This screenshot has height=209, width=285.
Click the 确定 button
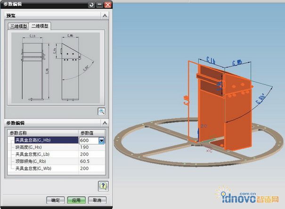pyautogui.click(x=55, y=200)
